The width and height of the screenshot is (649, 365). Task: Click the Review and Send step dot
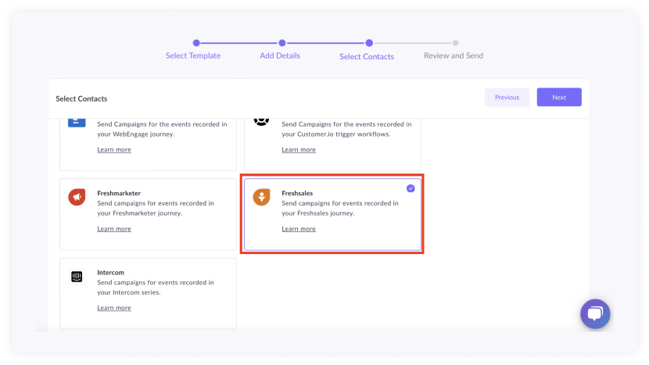[455, 43]
